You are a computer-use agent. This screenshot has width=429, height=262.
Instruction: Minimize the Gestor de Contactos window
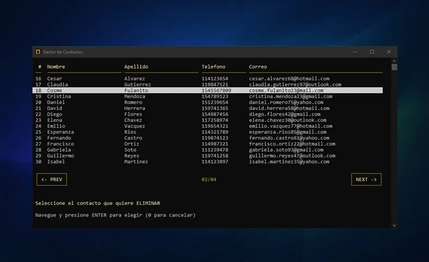(355, 52)
